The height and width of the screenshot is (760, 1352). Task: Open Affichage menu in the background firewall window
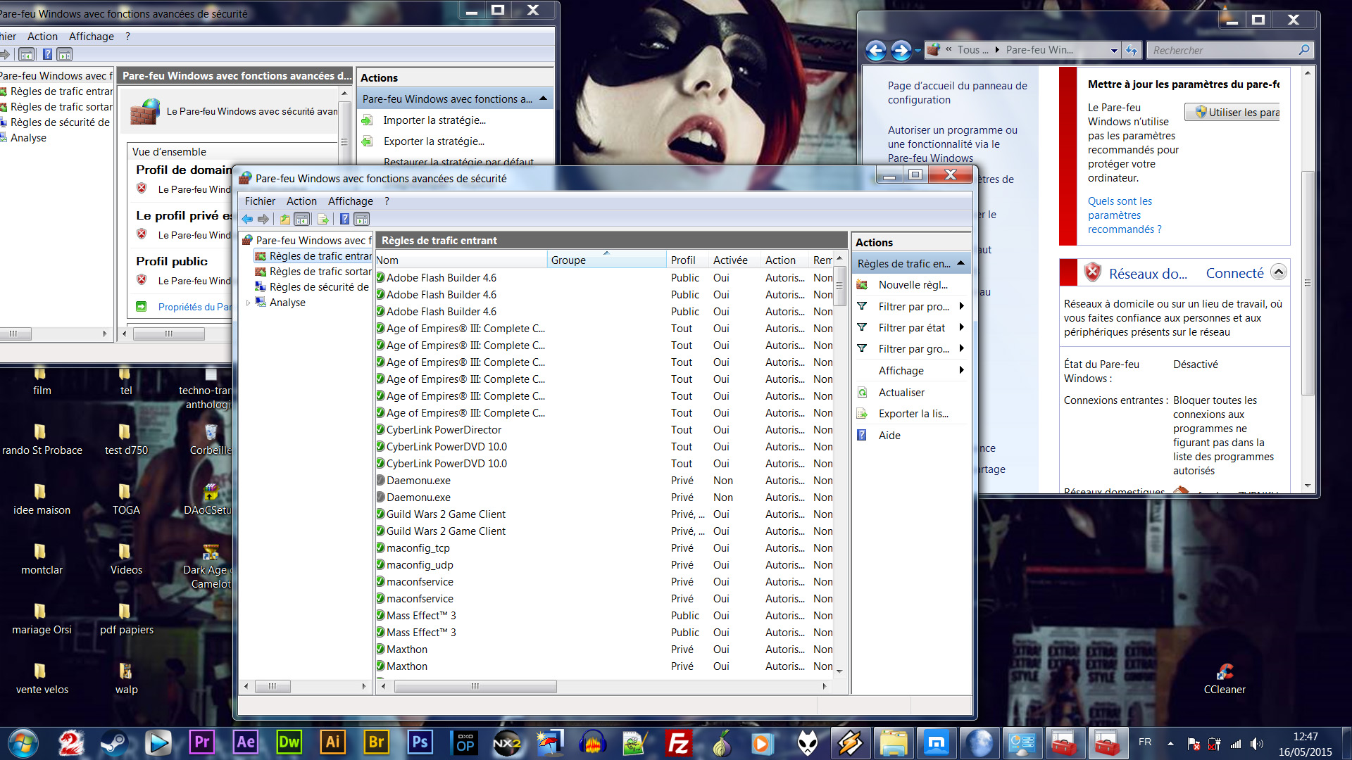91,37
